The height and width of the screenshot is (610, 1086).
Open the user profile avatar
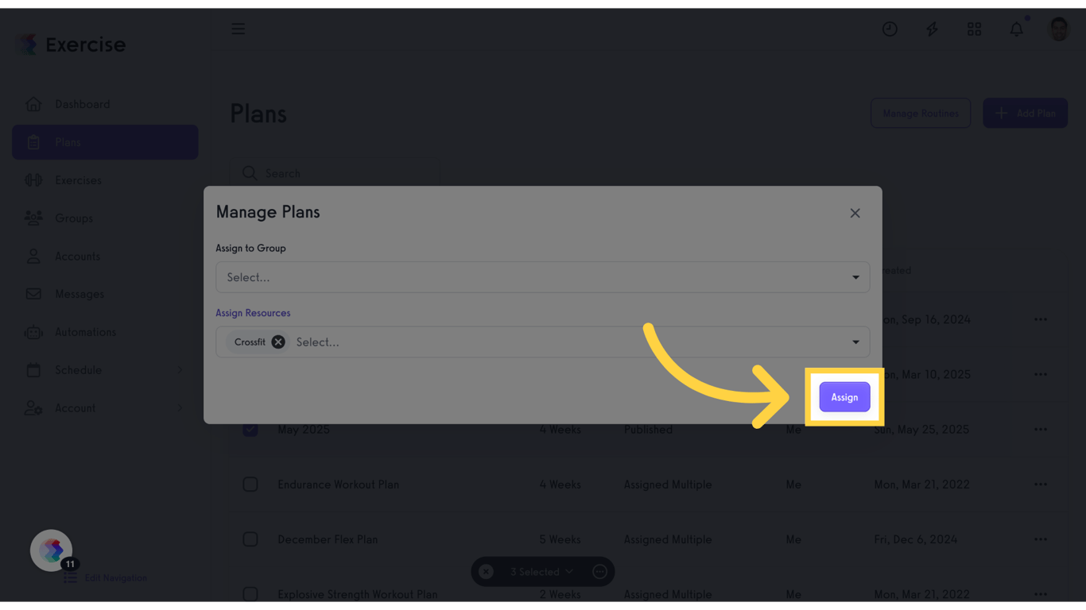coord(1058,29)
